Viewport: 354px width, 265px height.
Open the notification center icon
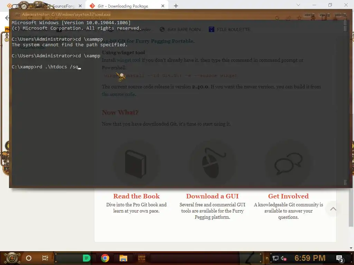[340, 258]
